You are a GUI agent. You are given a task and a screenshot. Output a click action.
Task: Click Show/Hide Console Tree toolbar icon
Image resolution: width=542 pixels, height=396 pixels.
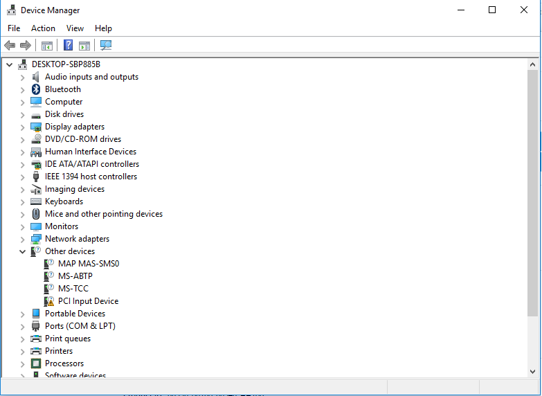coord(46,45)
